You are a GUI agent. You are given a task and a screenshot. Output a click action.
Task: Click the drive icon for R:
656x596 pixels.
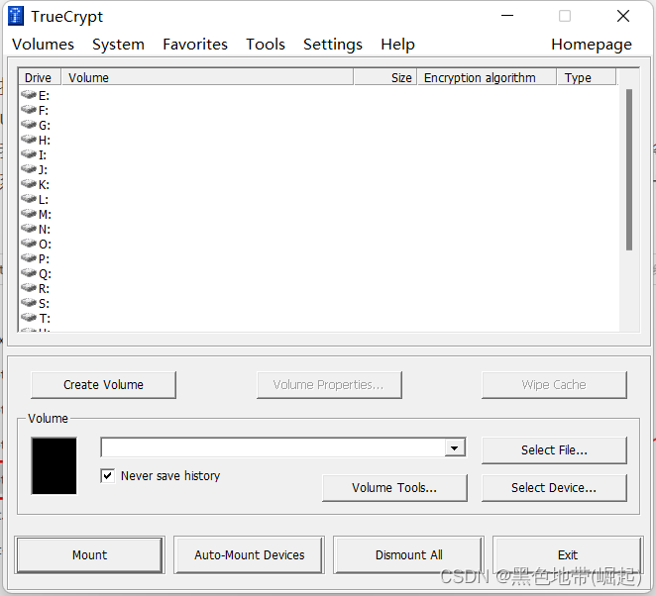[29, 288]
